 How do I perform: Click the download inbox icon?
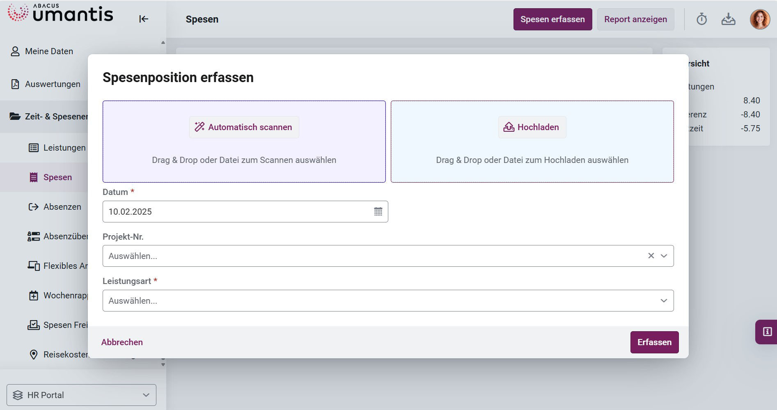pos(728,19)
